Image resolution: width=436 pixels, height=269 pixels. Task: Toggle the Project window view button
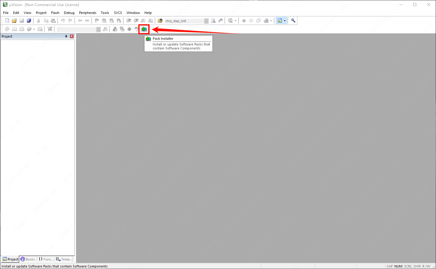point(280,21)
